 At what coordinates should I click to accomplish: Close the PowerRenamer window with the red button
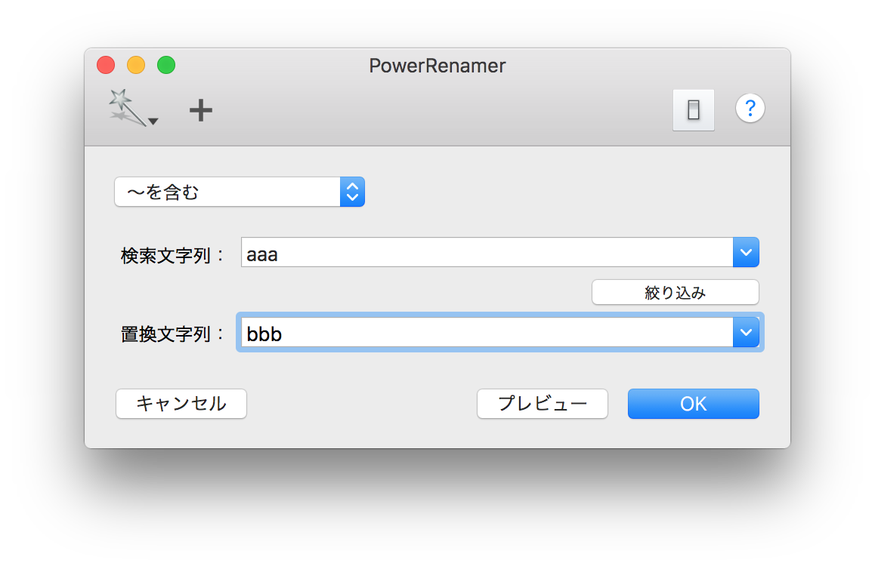click(x=106, y=66)
